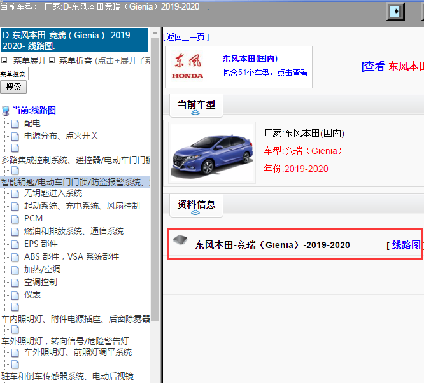Click in the menu search input field
This screenshot has height=383, width=424.
(x=84, y=74)
